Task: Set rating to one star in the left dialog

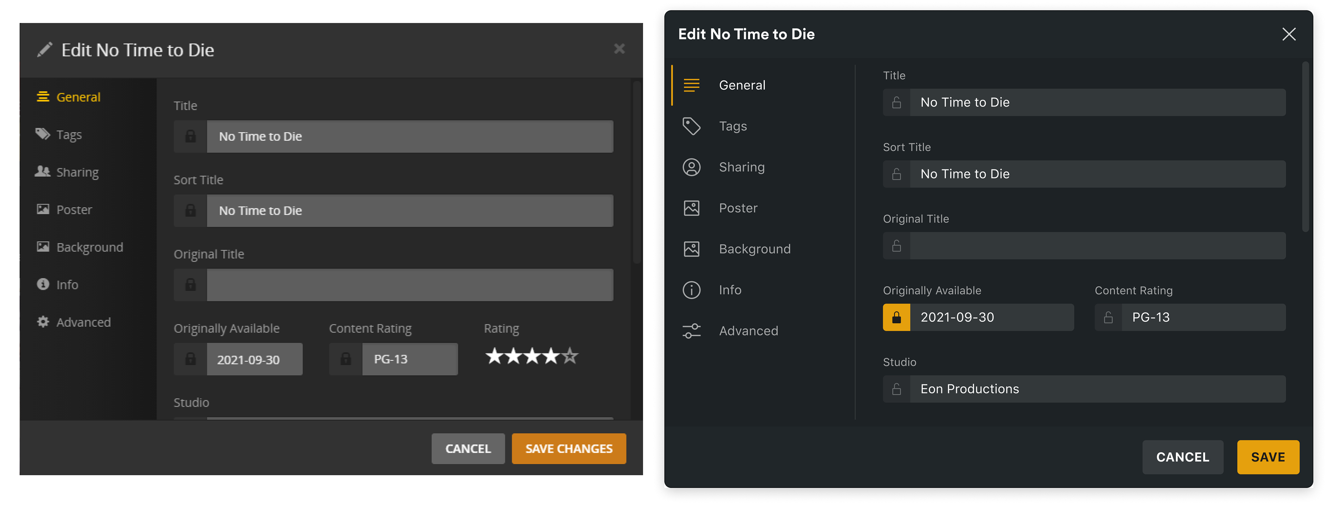Action: coord(494,356)
